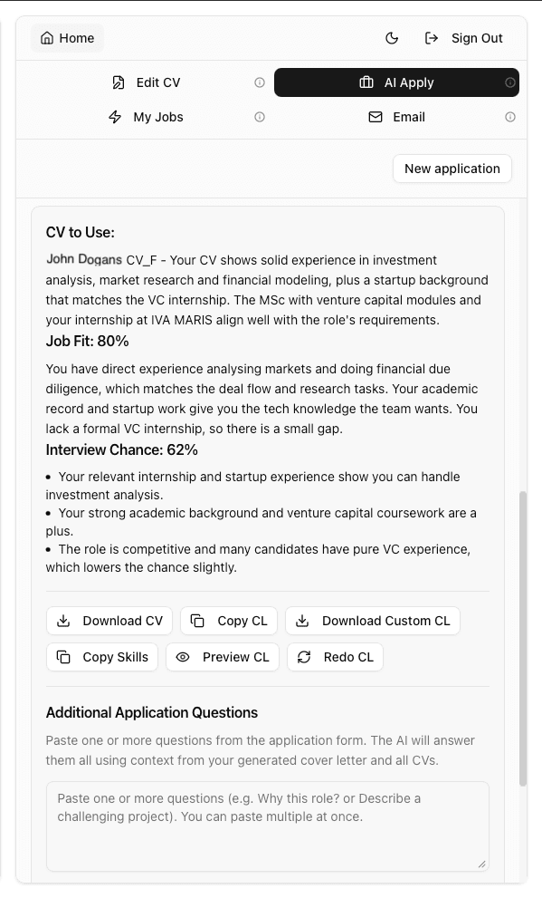
Task: Click the Email envelope icon
Action: tap(375, 117)
